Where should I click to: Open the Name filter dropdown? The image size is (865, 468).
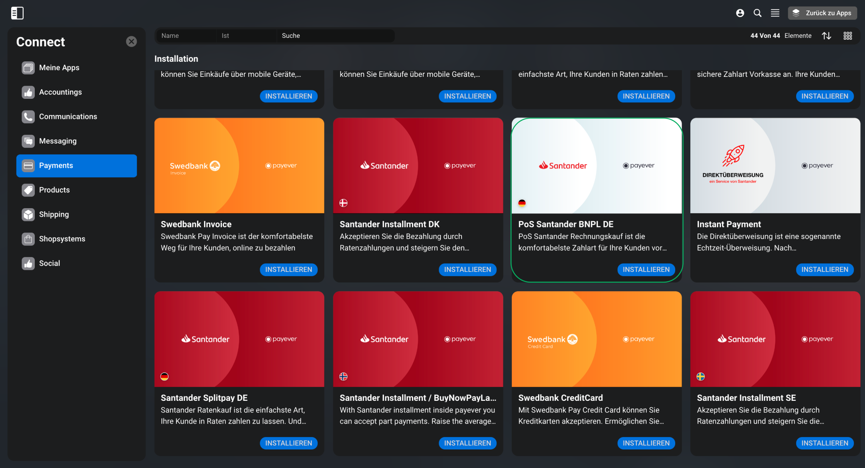pyautogui.click(x=186, y=36)
